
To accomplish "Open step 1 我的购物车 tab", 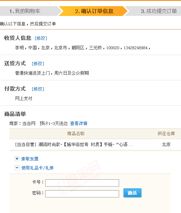I will tap(29, 11).
